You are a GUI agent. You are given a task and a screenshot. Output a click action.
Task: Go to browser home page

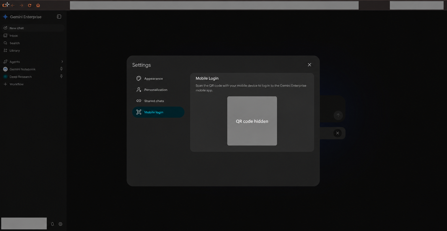click(38, 5)
